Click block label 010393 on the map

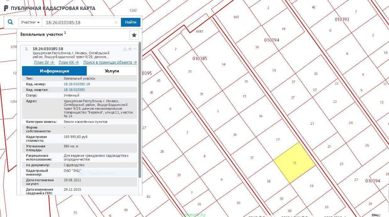(x=342, y=19)
